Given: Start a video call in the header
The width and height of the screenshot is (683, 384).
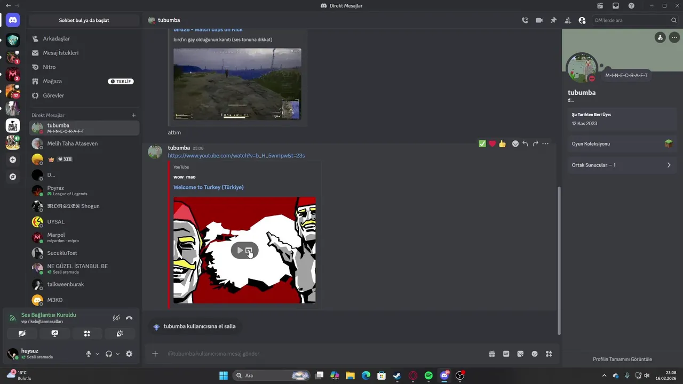Looking at the screenshot, I should [x=539, y=20].
